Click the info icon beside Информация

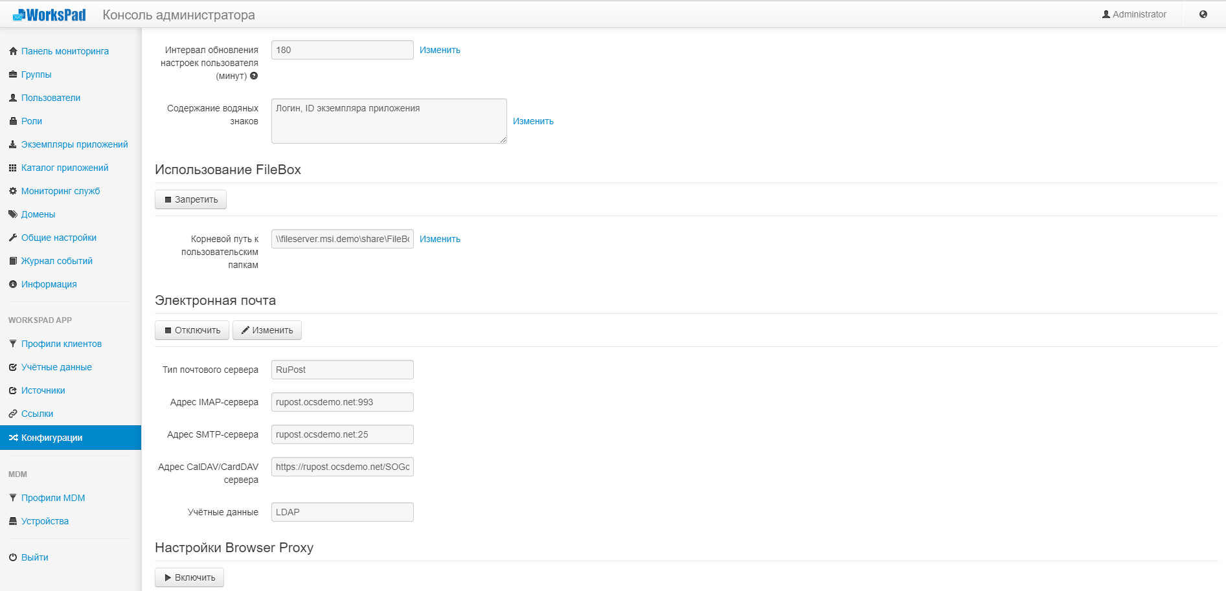13,284
